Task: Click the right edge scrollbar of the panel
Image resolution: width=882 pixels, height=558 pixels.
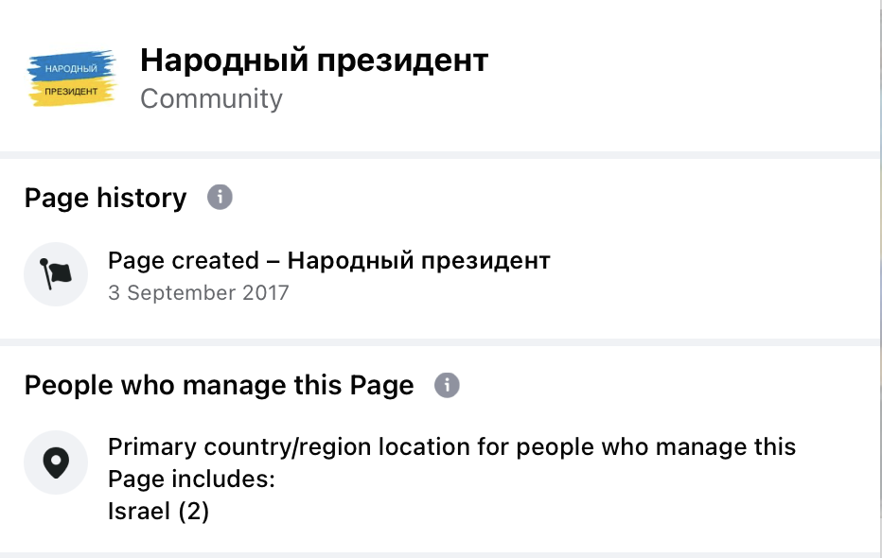Action: pos(880,279)
